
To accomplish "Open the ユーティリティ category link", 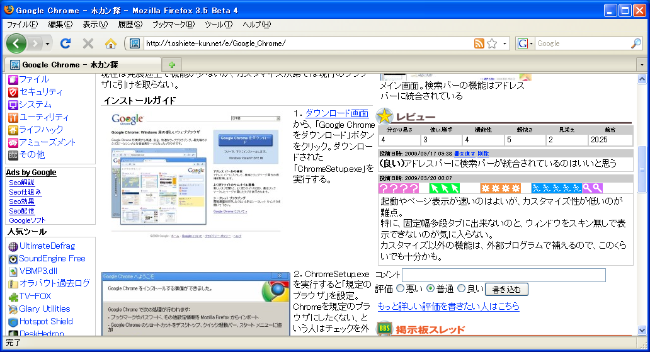I will (x=44, y=117).
